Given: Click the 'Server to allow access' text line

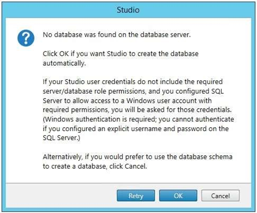Looking at the screenshot, I should click(127, 101).
